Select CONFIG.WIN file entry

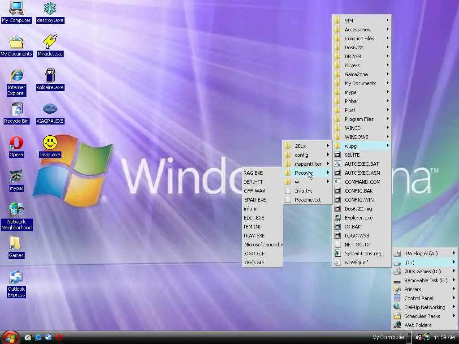tap(362, 199)
